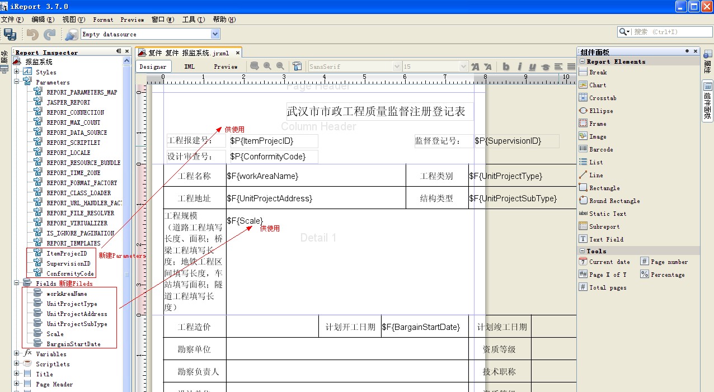The image size is (714, 392).
Task: Select the Text Field element
Action: click(601, 239)
